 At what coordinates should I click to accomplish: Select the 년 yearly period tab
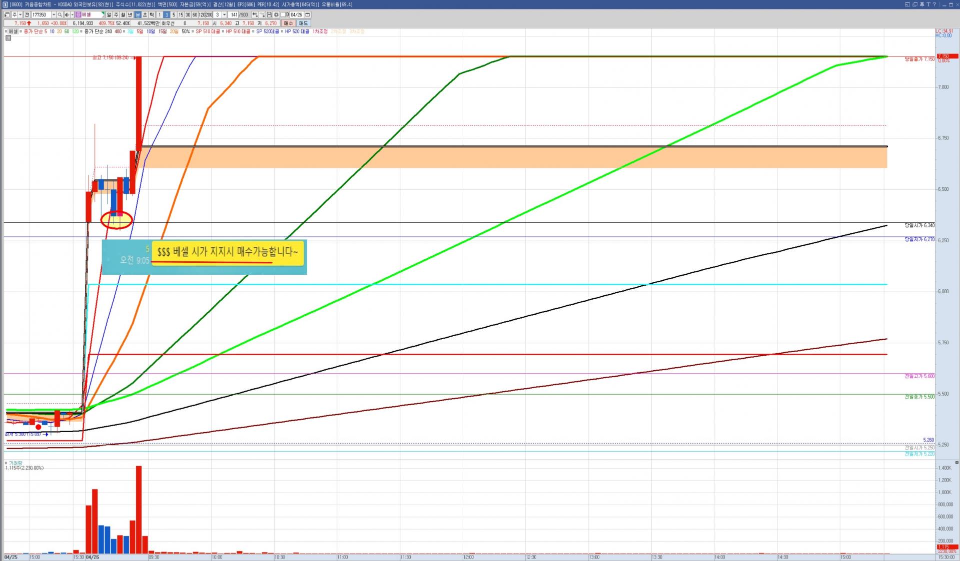click(130, 15)
